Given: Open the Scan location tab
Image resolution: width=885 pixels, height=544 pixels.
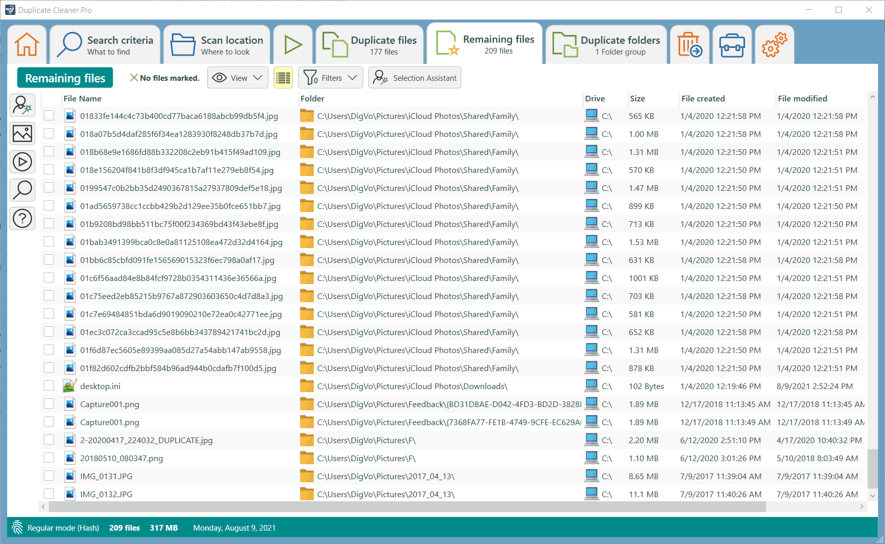Looking at the screenshot, I should 217,45.
